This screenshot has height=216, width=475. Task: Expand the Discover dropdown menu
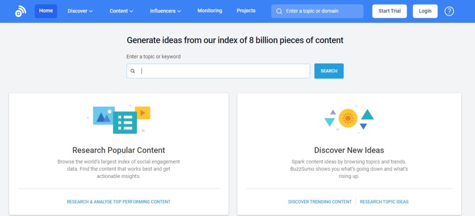coord(80,11)
